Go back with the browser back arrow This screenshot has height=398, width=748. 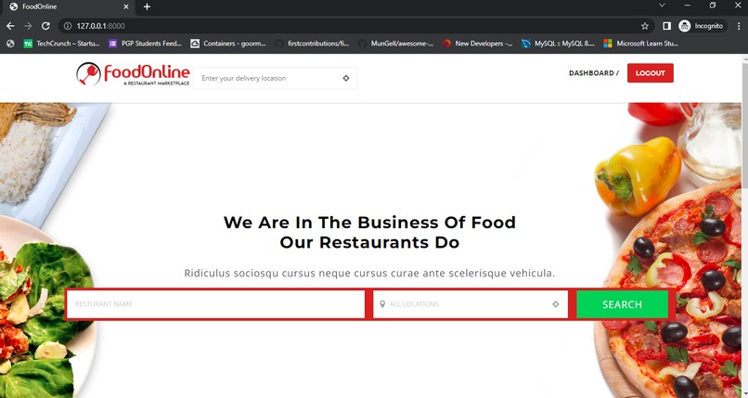click(x=10, y=26)
